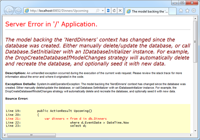Screen dimensions: 200x140
Task: Open the address bar autocomplete dropdown arrow
Action: [103, 10]
